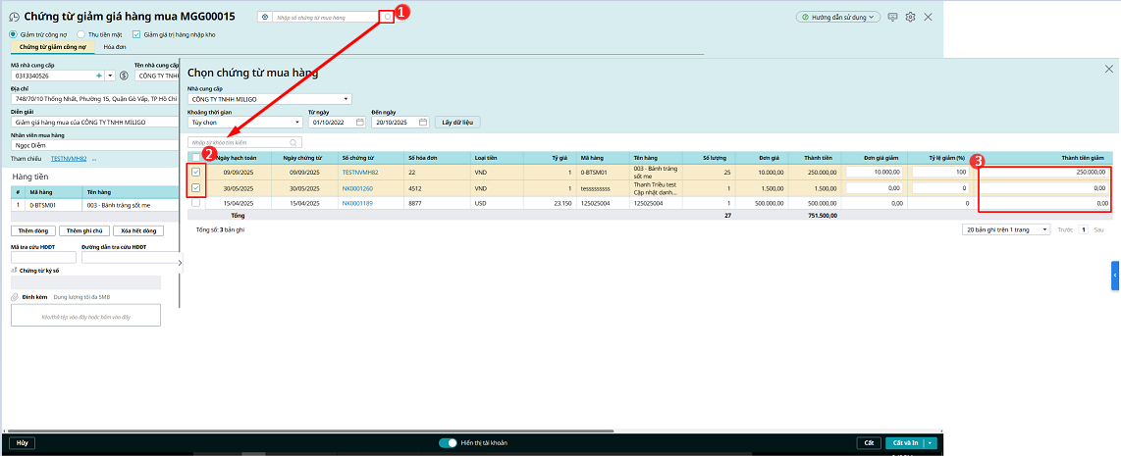Screen dimensions: 1121x456
Task: Click the dollar icon beside supplier code
Action: [x=124, y=76]
